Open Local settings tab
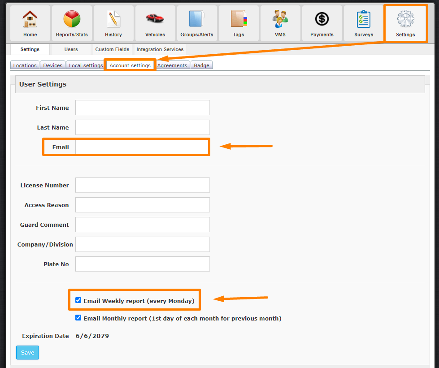 pos(86,65)
